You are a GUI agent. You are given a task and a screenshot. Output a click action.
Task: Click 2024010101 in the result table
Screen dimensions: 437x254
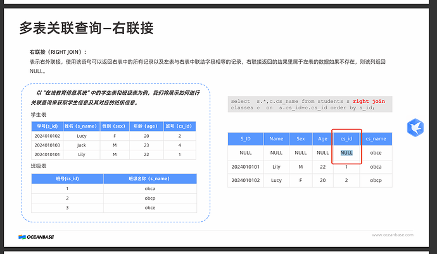point(246,167)
